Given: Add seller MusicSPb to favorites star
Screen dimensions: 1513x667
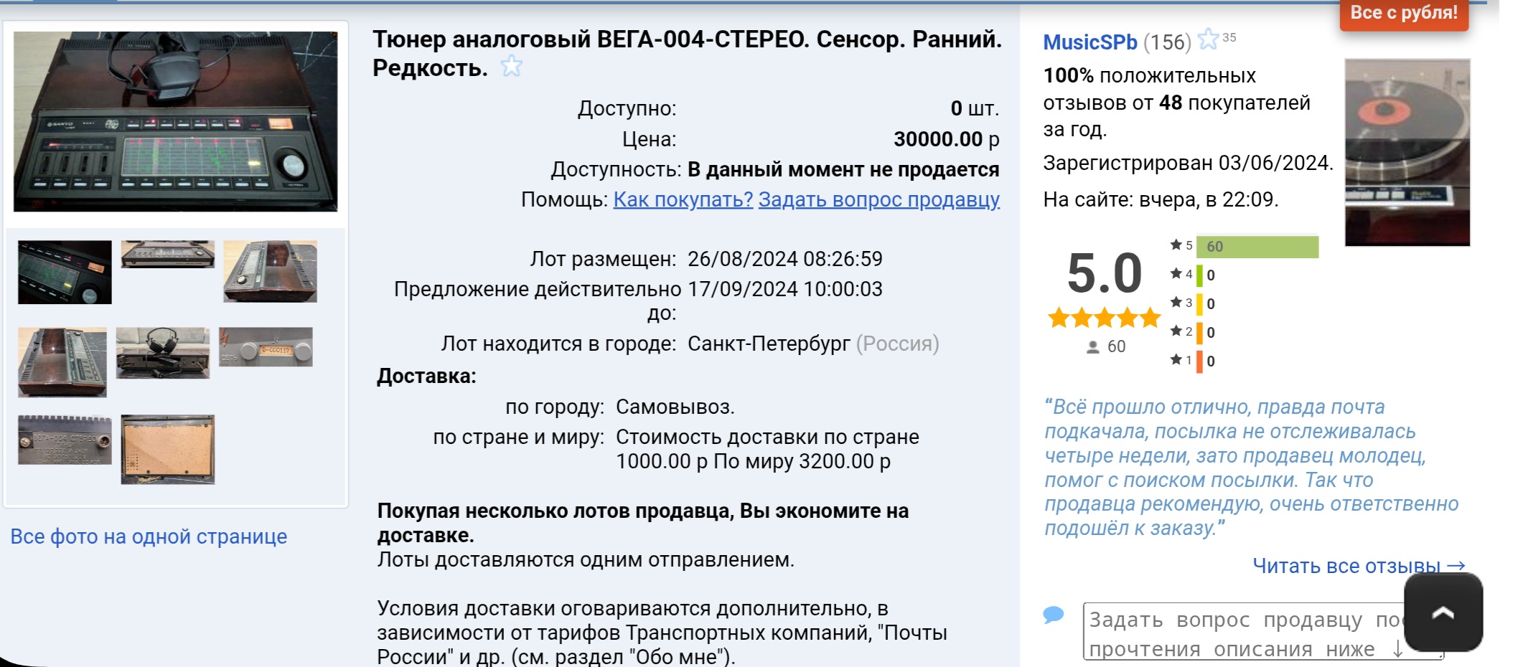Looking at the screenshot, I should click(x=1209, y=39).
